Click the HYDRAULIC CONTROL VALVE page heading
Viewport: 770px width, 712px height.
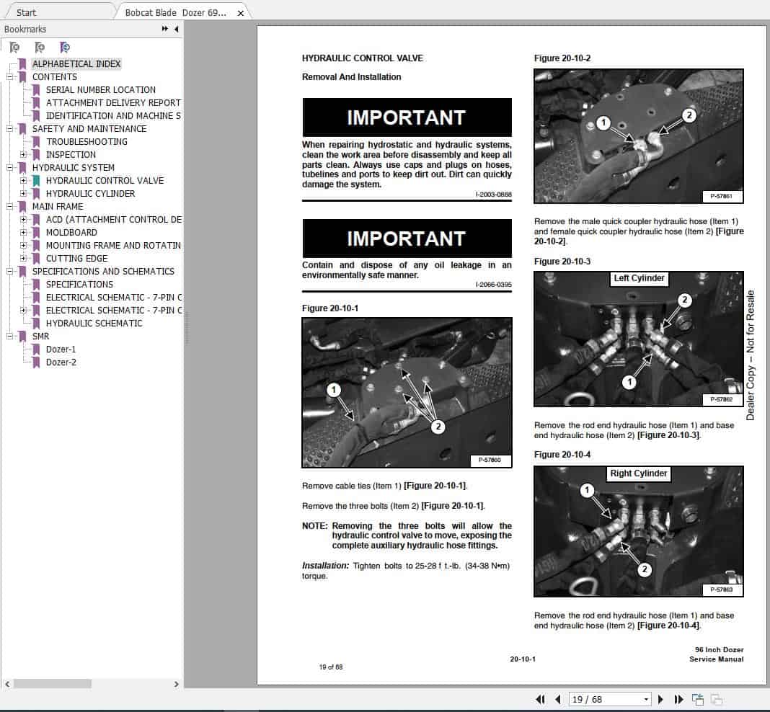(363, 58)
